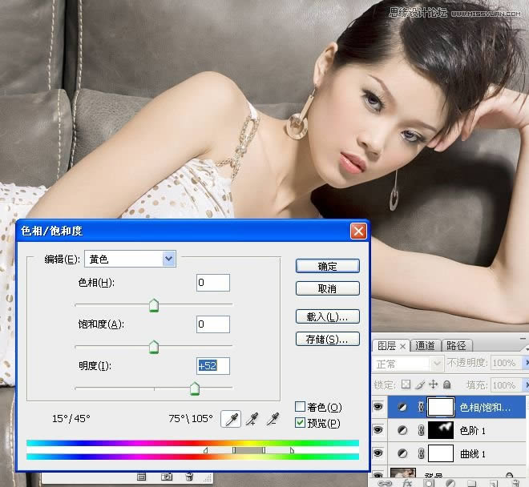The height and width of the screenshot is (487, 529).
Task: Select the subtract-from-sample eyedropper
Action: [273, 418]
